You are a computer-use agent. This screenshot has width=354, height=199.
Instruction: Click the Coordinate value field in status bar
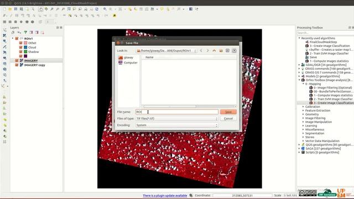point(242,195)
